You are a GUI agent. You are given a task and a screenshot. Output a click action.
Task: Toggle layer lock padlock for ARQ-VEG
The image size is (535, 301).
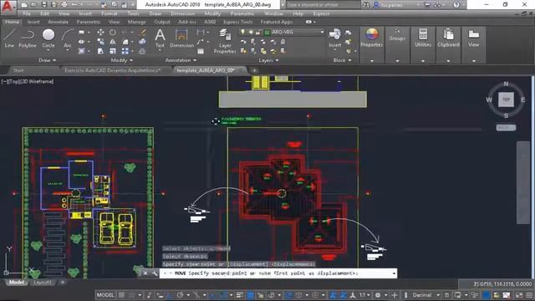pos(258,32)
